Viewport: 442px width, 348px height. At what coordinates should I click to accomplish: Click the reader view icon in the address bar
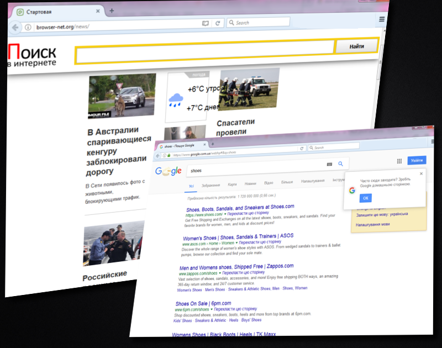[204, 23]
